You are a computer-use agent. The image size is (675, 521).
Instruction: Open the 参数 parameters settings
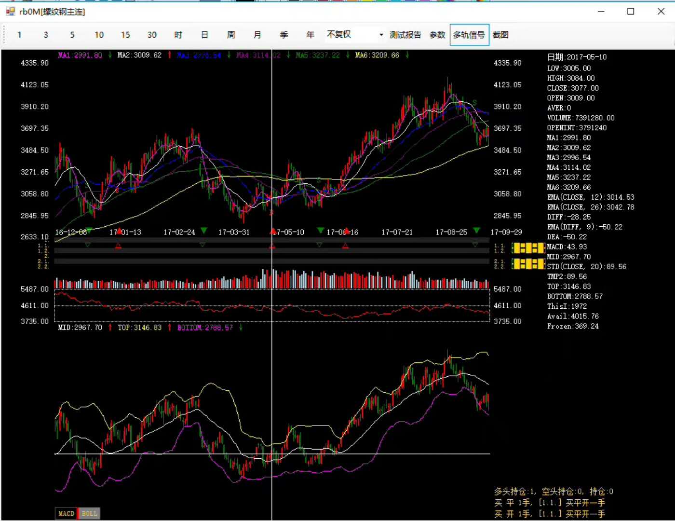coord(437,35)
